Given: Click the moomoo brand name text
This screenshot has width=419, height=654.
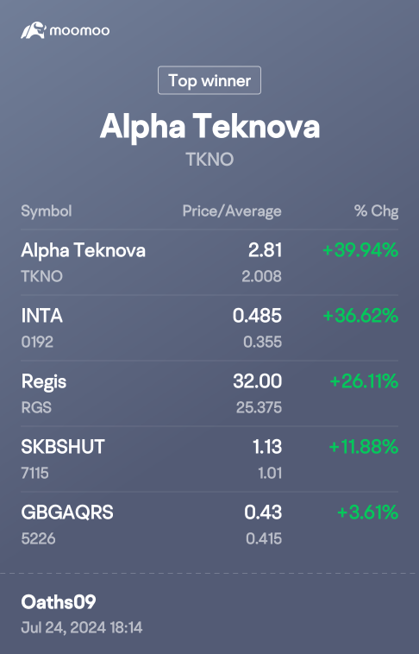Looking at the screenshot, I should 79,31.
